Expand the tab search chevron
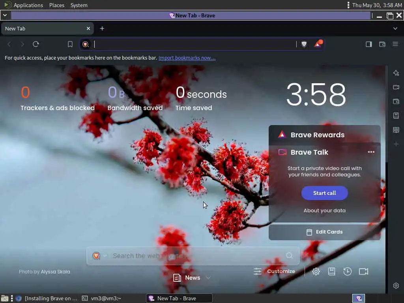This screenshot has height=303, width=404. click(x=395, y=28)
